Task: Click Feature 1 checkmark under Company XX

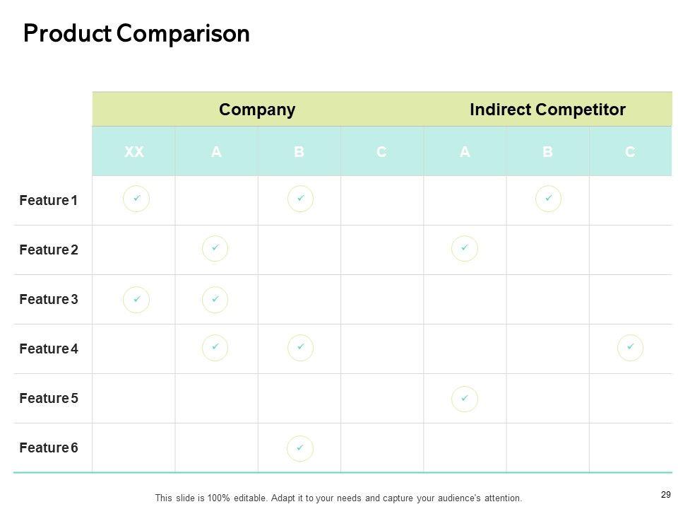Action: [x=136, y=199]
